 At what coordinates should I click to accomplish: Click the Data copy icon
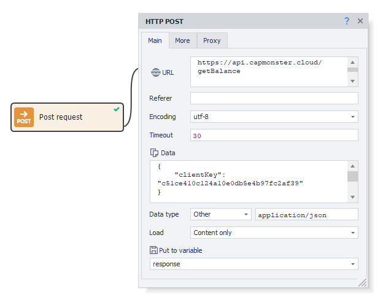click(x=155, y=153)
